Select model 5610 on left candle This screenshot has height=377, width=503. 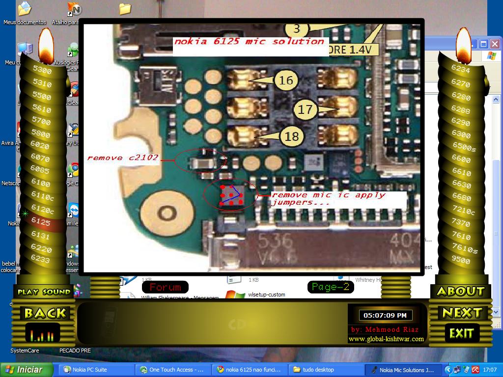42,108
